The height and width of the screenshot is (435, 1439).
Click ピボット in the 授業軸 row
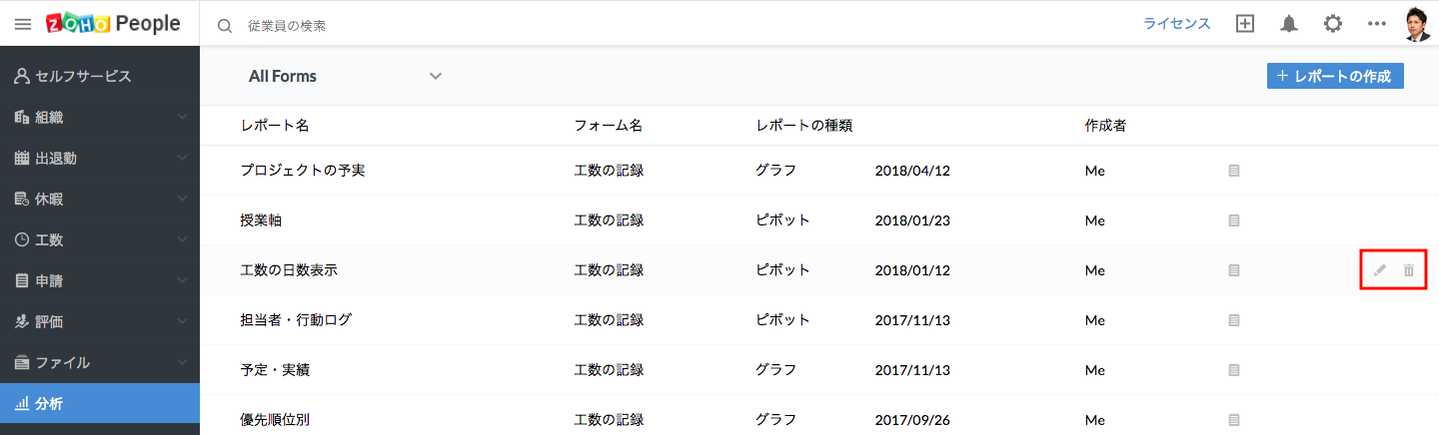(783, 220)
